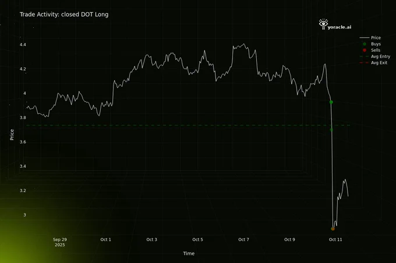This screenshot has width=396, height=263.
Task: Click the 'Time' axis title
Action: click(x=189, y=254)
